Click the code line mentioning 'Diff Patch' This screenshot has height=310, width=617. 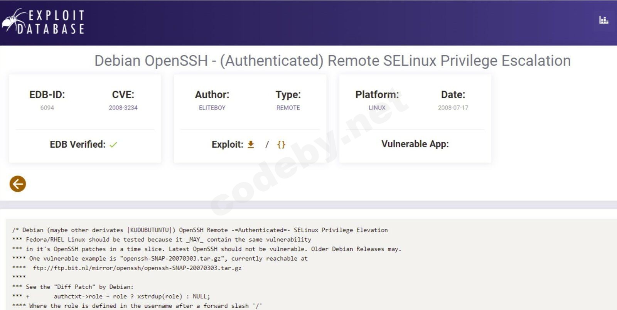(72, 287)
